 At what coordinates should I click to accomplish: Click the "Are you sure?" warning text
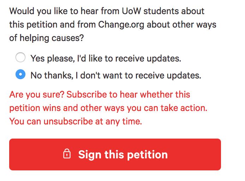point(37,95)
